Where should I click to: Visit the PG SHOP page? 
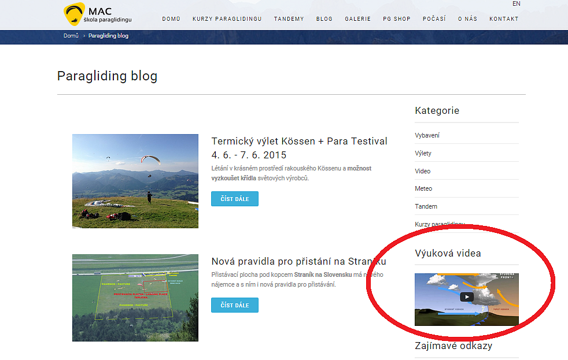[x=397, y=19]
